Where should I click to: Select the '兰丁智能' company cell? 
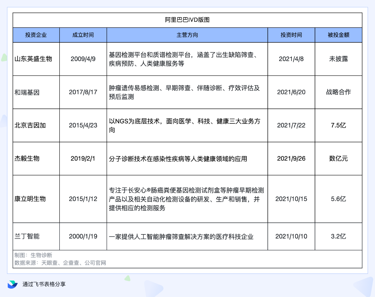tap(27, 236)
